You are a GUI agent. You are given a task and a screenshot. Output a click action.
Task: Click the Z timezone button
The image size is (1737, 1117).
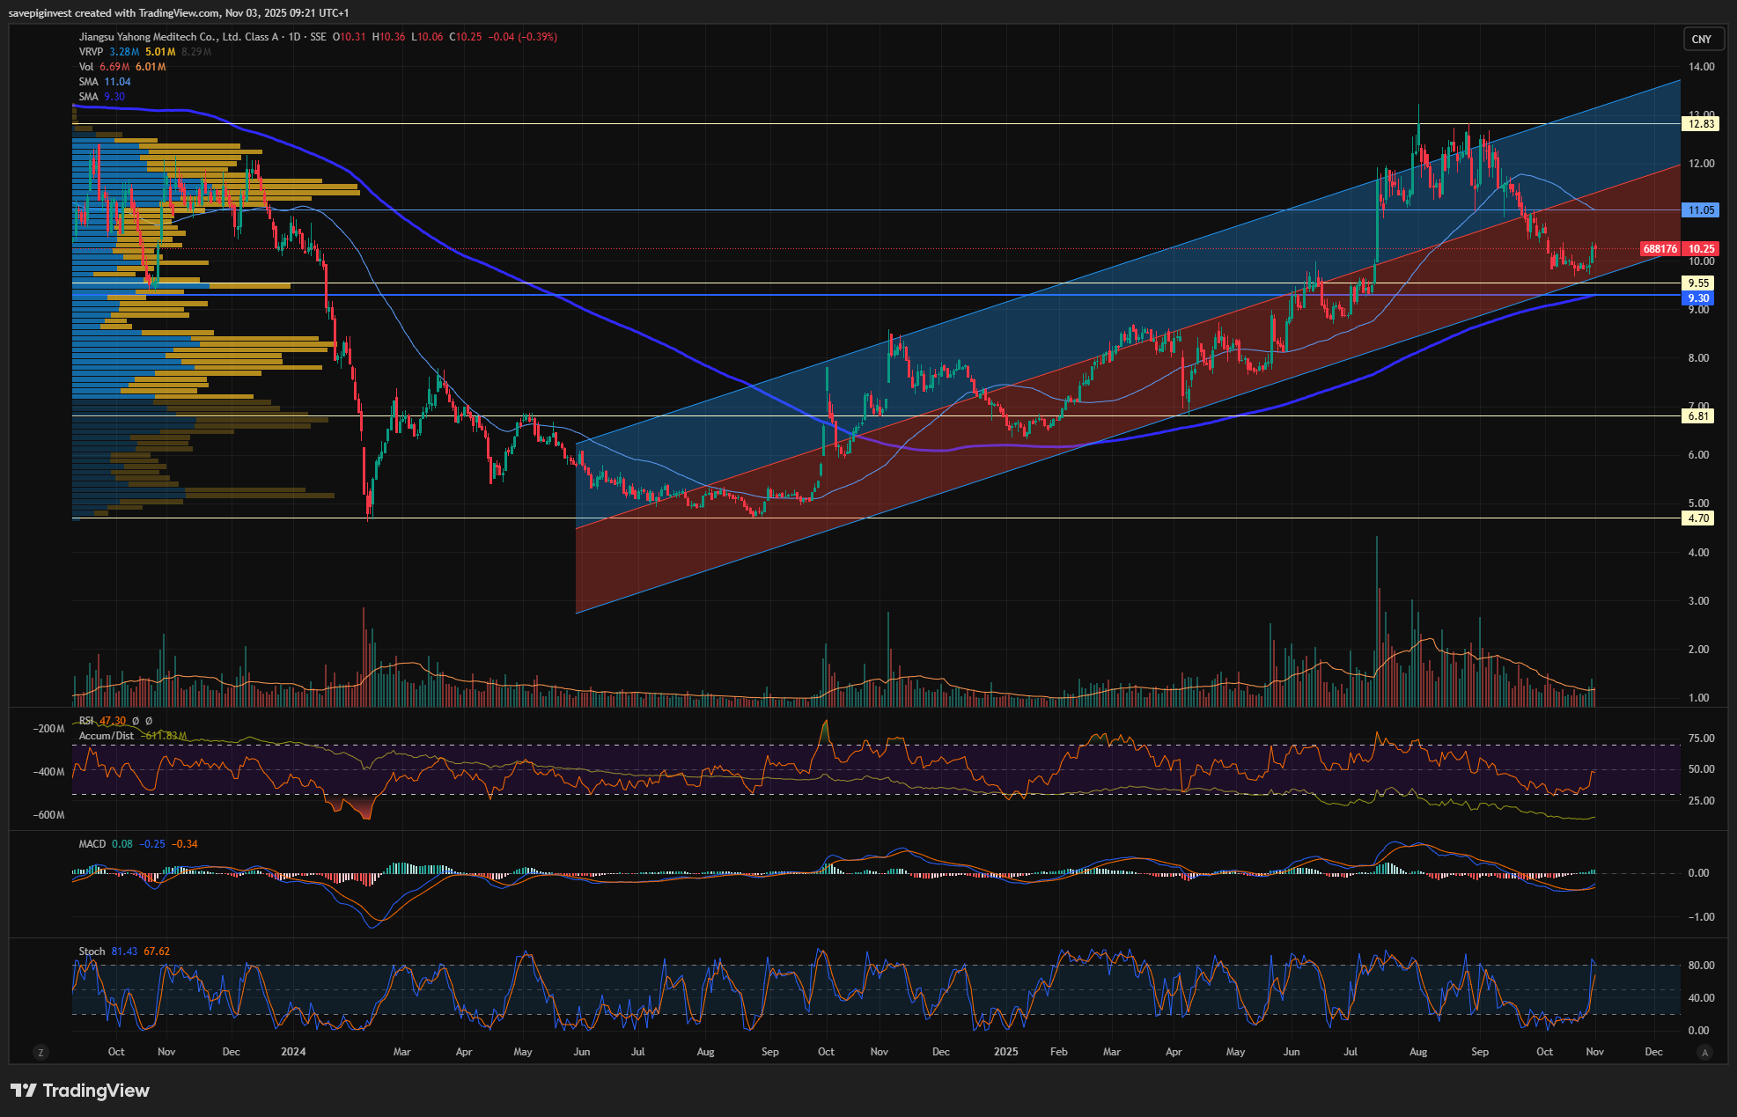pyautogui.click(x=40, y=1052)
